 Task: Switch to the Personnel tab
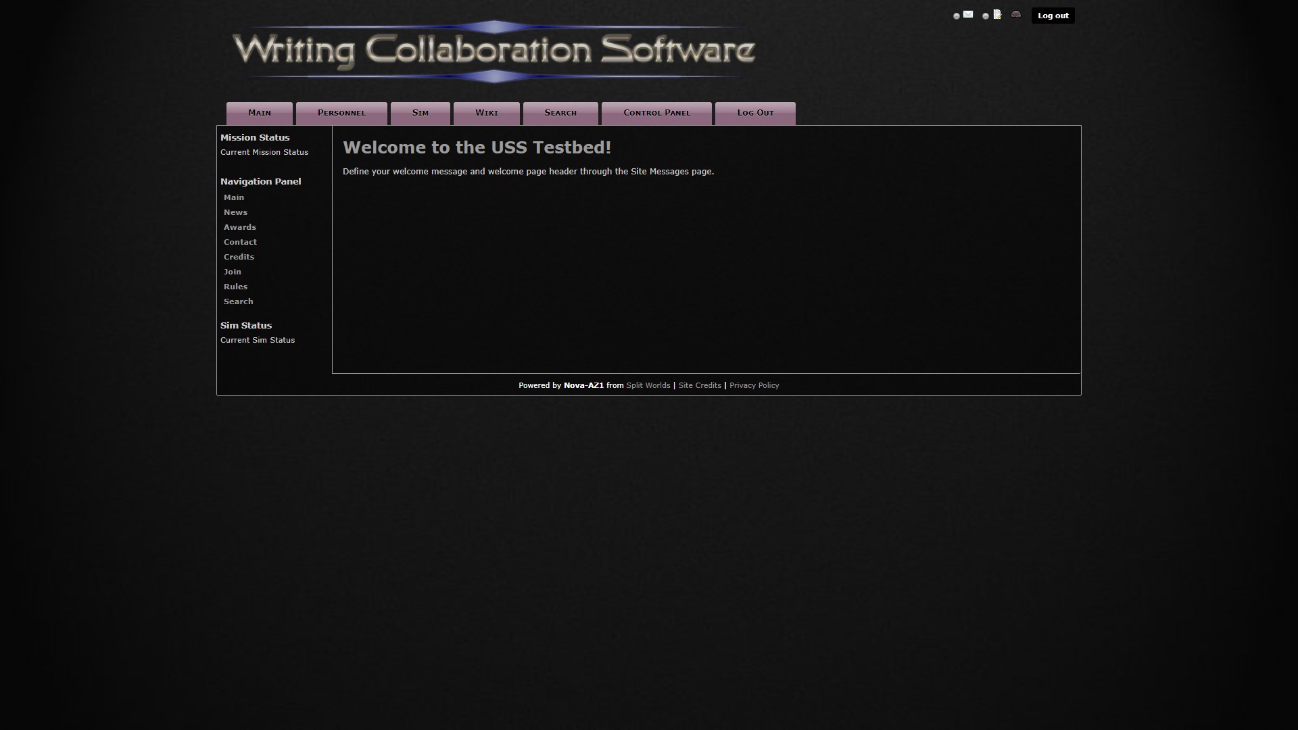point(341,113)
